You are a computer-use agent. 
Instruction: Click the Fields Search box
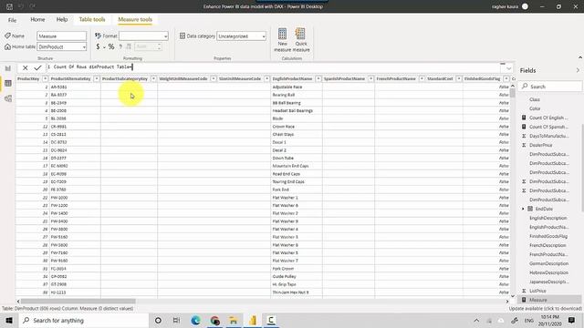pyautogui.click(x=549, y=87)
